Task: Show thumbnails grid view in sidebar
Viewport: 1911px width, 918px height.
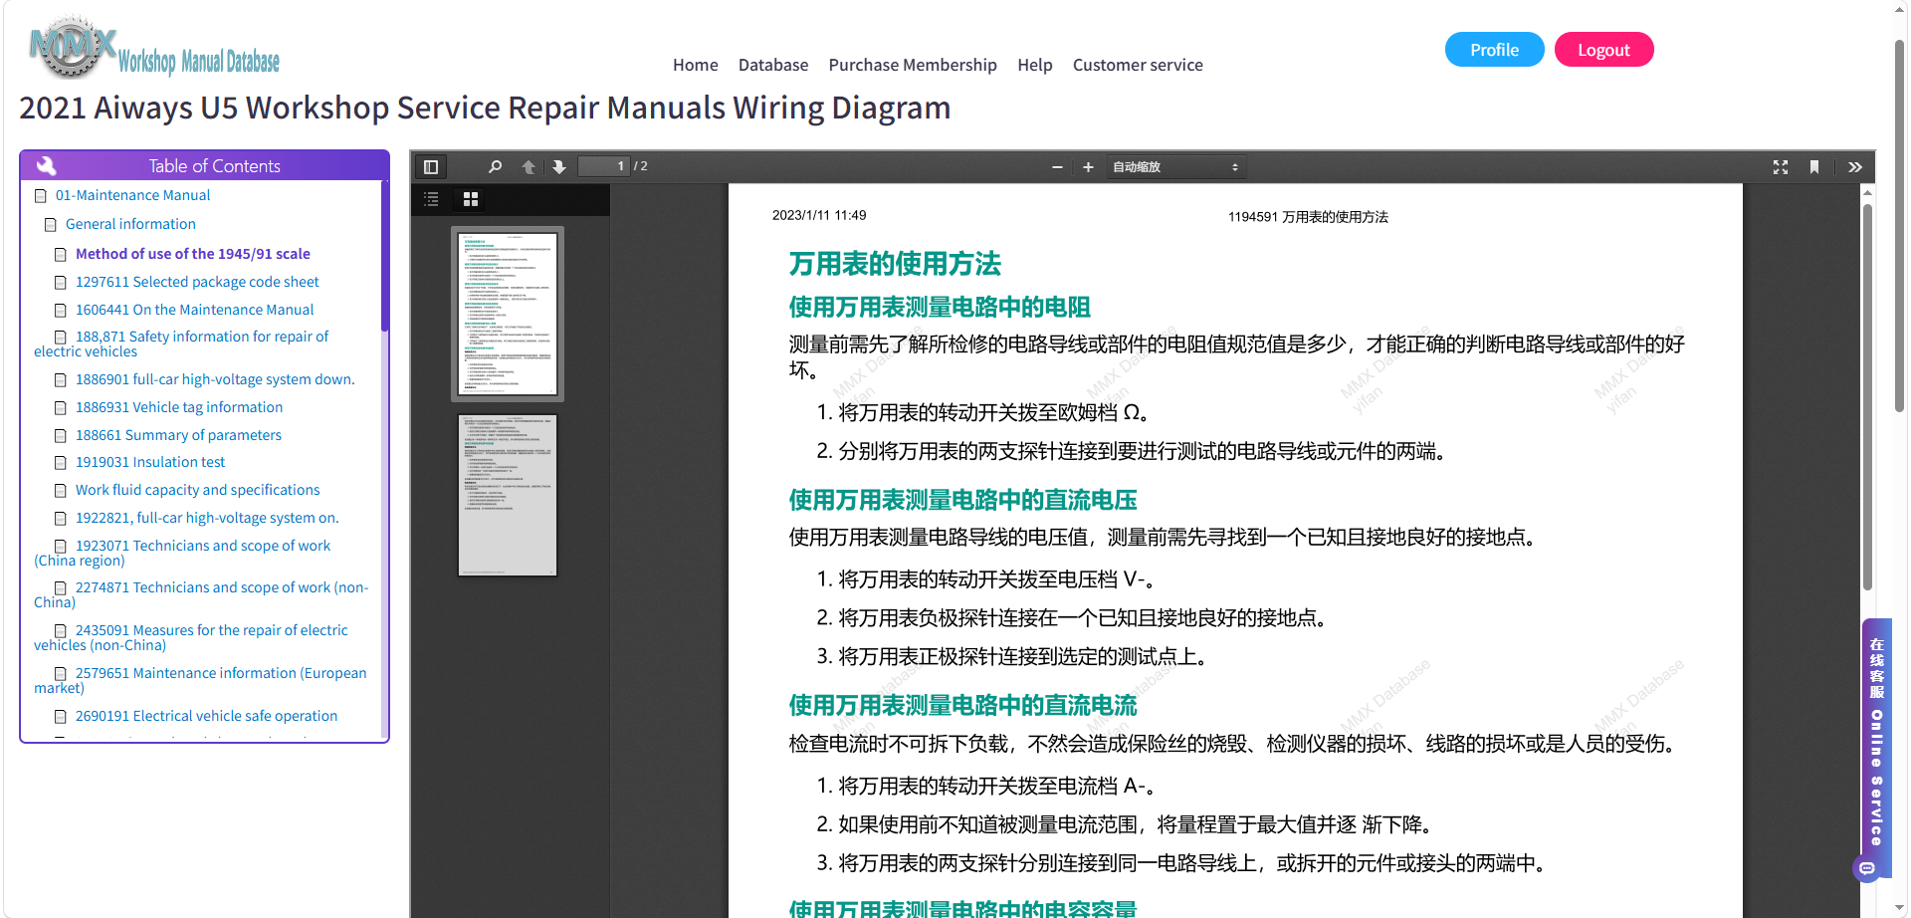Action: pos(471,199)
